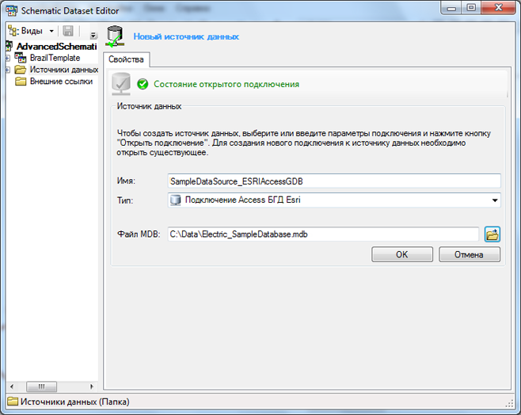521x415 pixels.
Task: Click the Источник данных group label
Action: click(149, 106)
